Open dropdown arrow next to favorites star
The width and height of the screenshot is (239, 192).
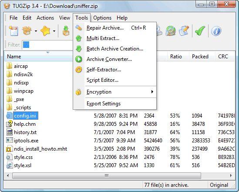pos(54,31)
